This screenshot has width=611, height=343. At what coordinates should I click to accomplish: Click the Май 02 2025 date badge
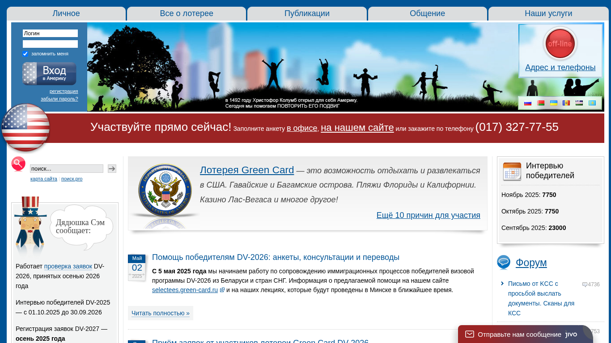click(x=137, y=268)
